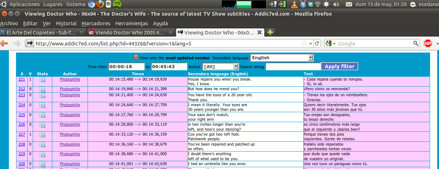Viewport: 439px width, 169px height.
Task: Open URL history dropdown arrow
Action: pos(311,43)
